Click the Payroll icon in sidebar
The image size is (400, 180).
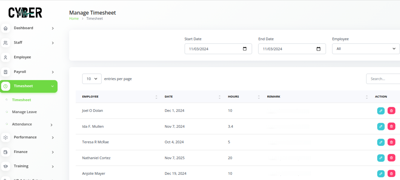[x=5, y=72]
